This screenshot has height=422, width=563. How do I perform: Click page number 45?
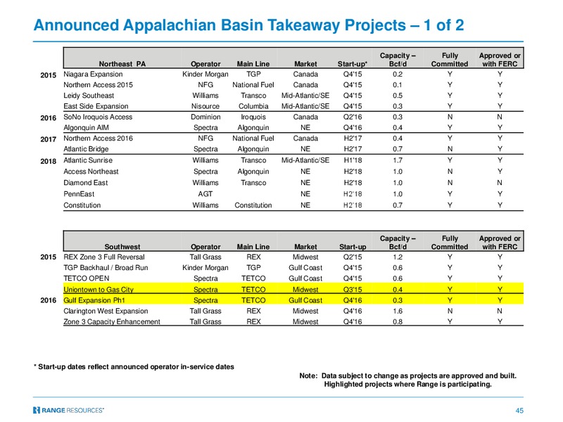(x=519, y=411)
